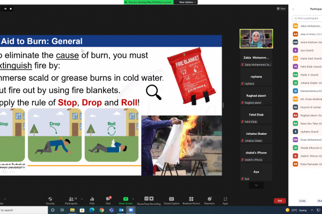Screen dimensions: 322x214
Task: Open Breakout Rooms
Action: [191, 200]
